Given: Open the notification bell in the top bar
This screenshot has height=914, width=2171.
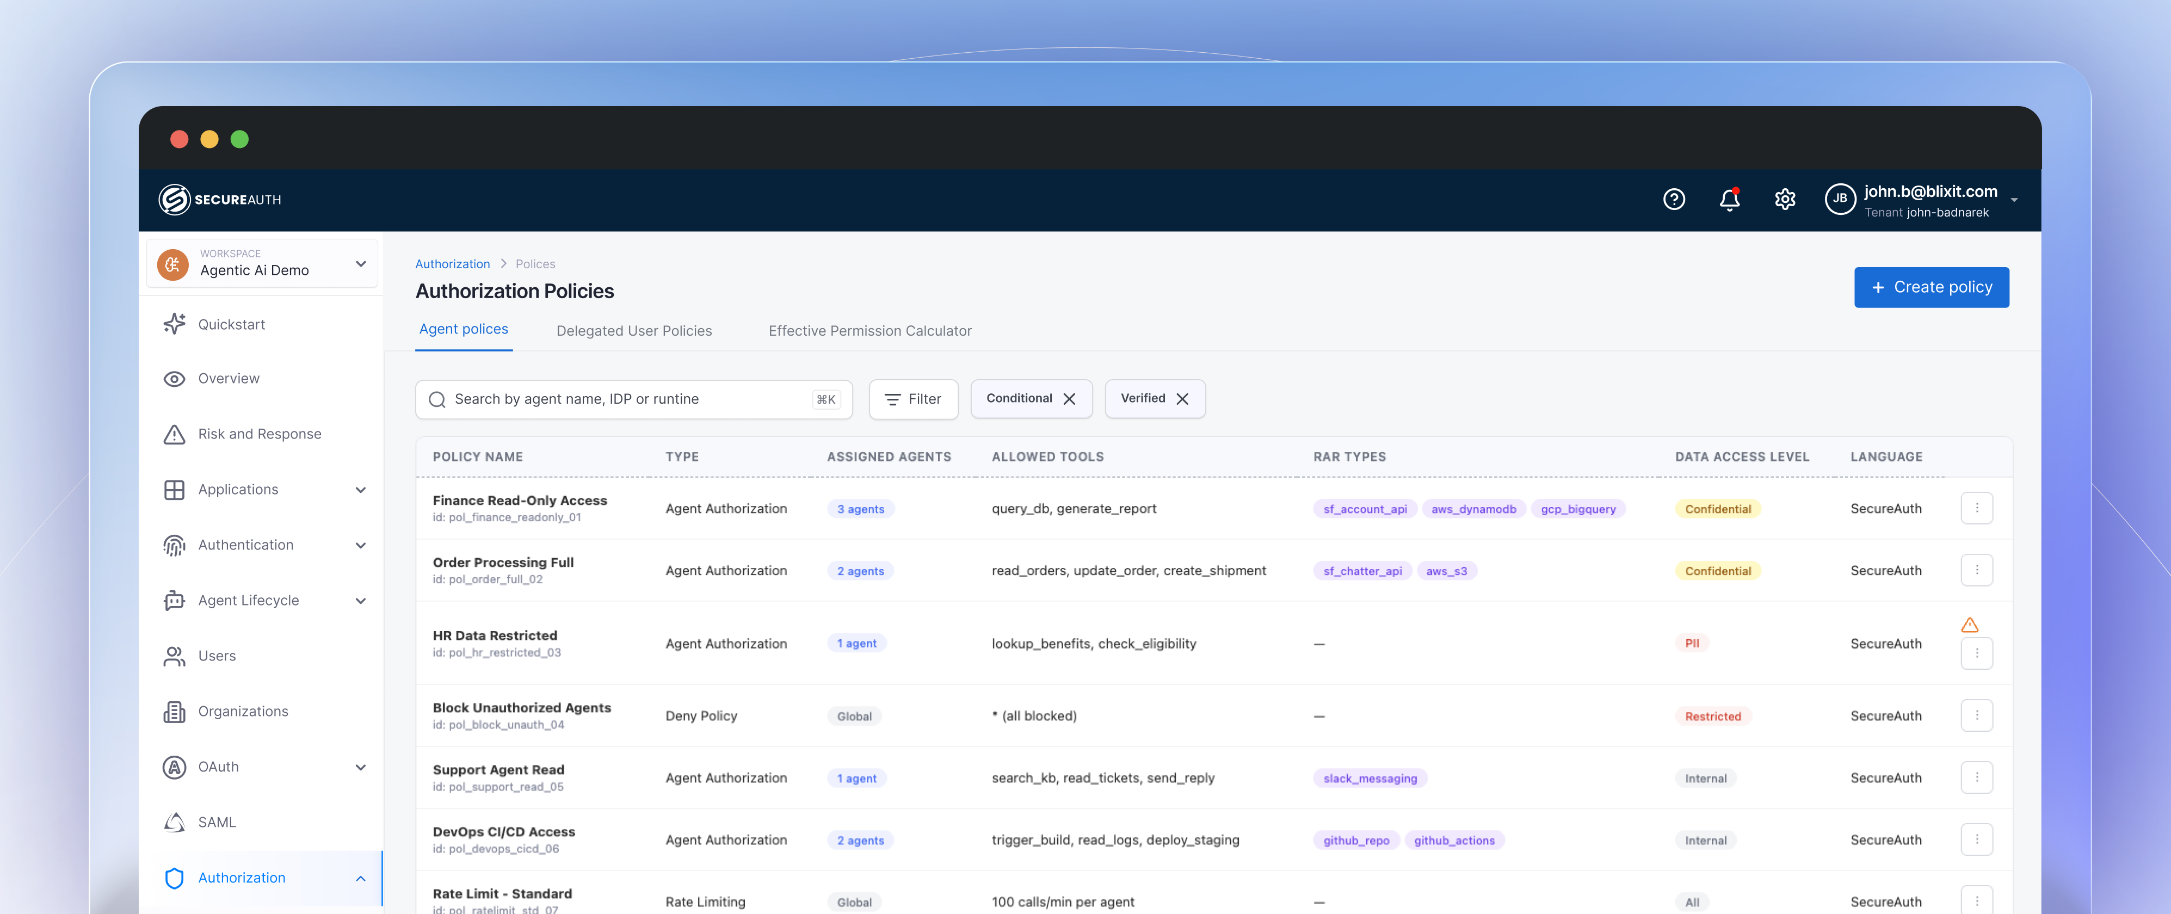Looking at the screenshot, I should (1729, 200).
